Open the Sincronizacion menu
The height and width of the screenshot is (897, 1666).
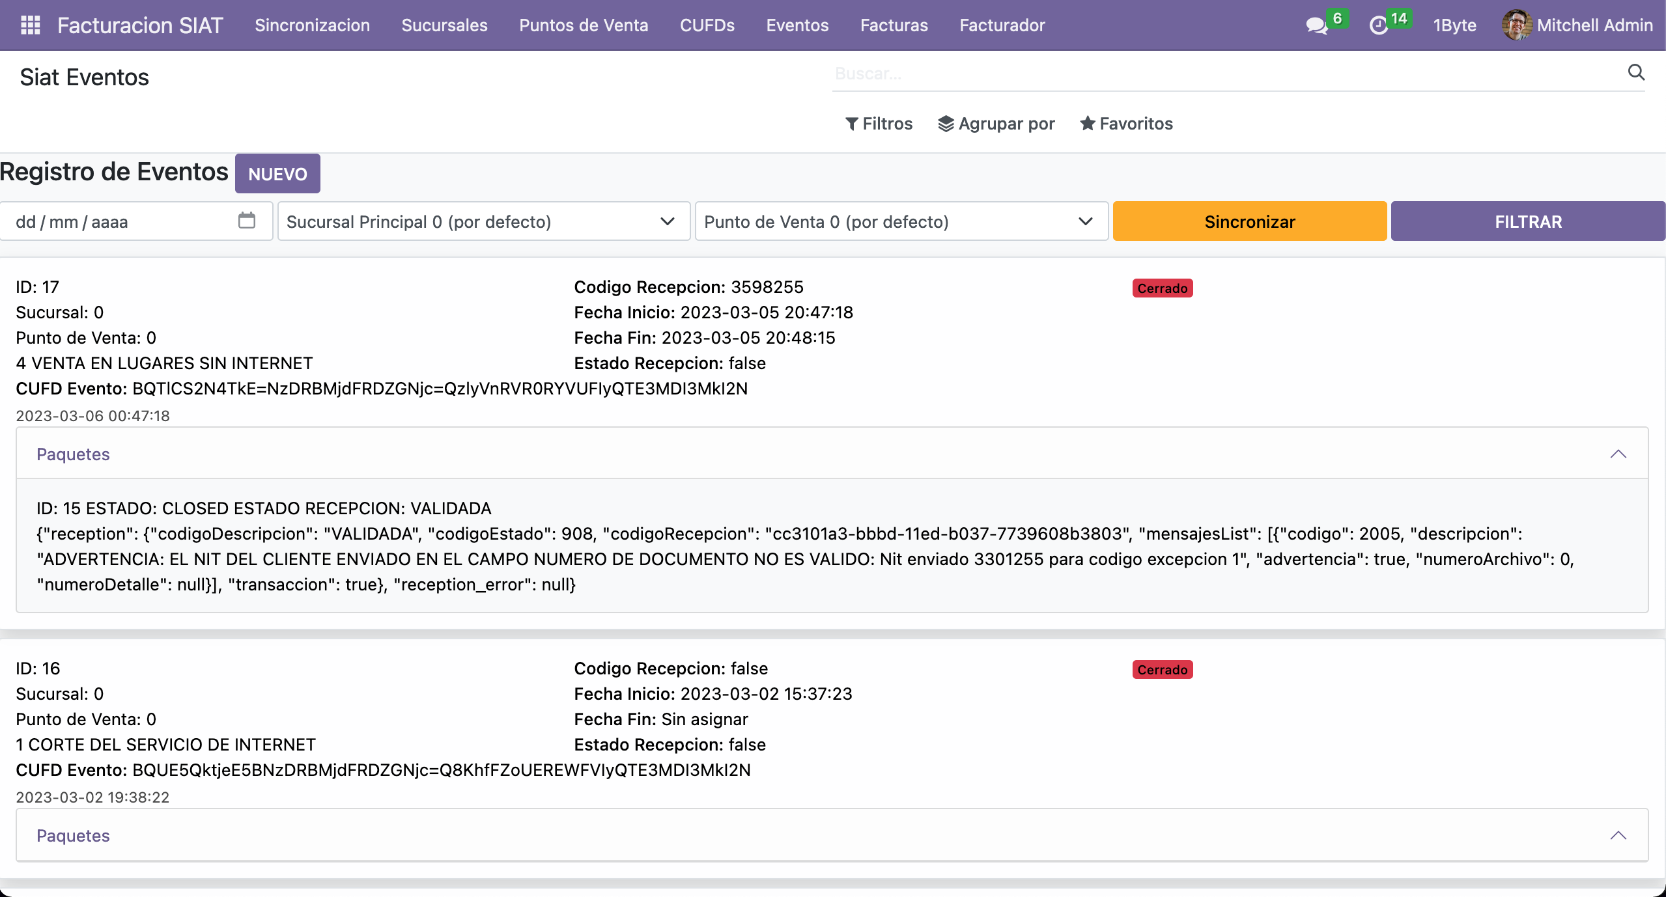click(x=312, y=25)
